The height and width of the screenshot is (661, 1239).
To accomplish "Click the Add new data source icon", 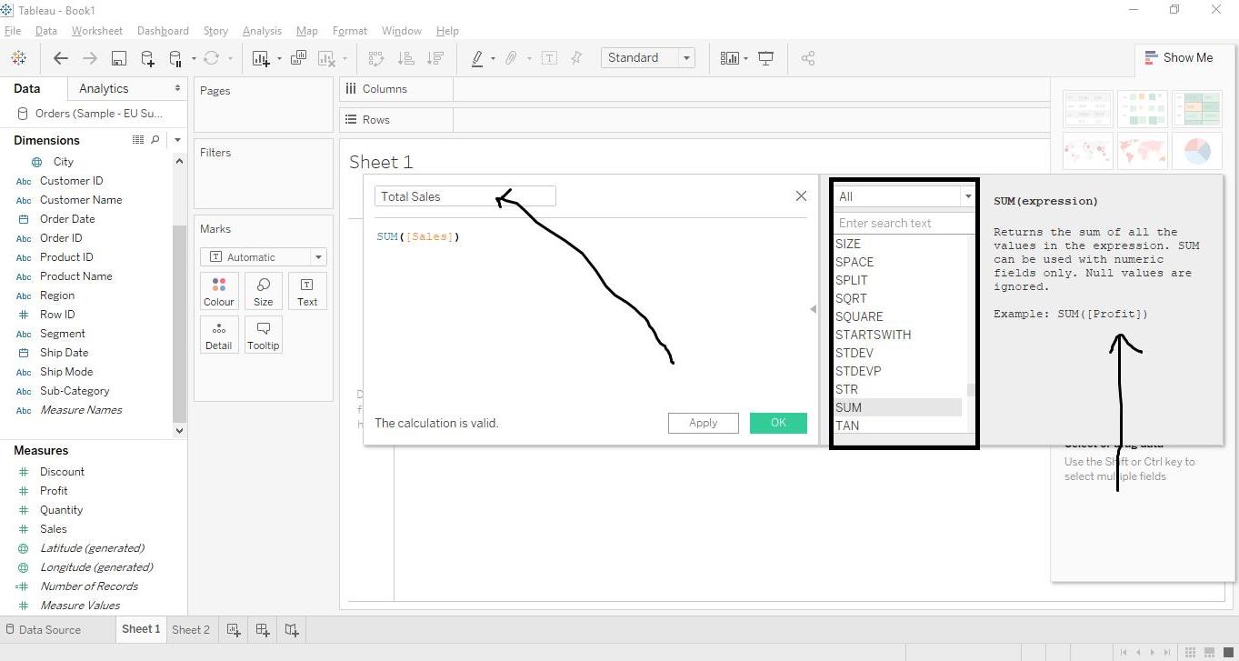I will click(147, 58).
